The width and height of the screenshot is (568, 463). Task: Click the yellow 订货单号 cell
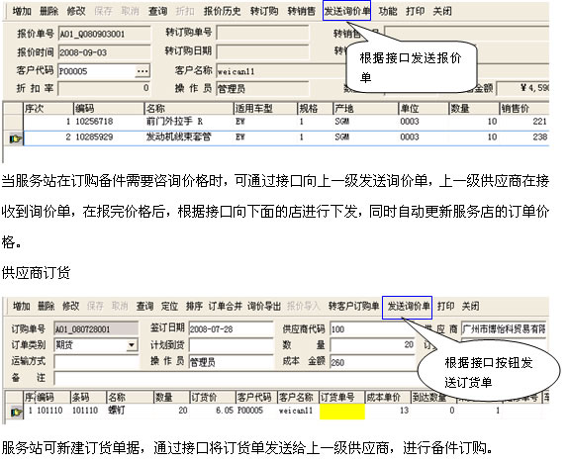(342, 412)
